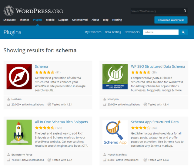The height and width of the screenshot is (166, 194).
Task: Open the Schema App logo thumbnail
Action: tap(115, 132)
